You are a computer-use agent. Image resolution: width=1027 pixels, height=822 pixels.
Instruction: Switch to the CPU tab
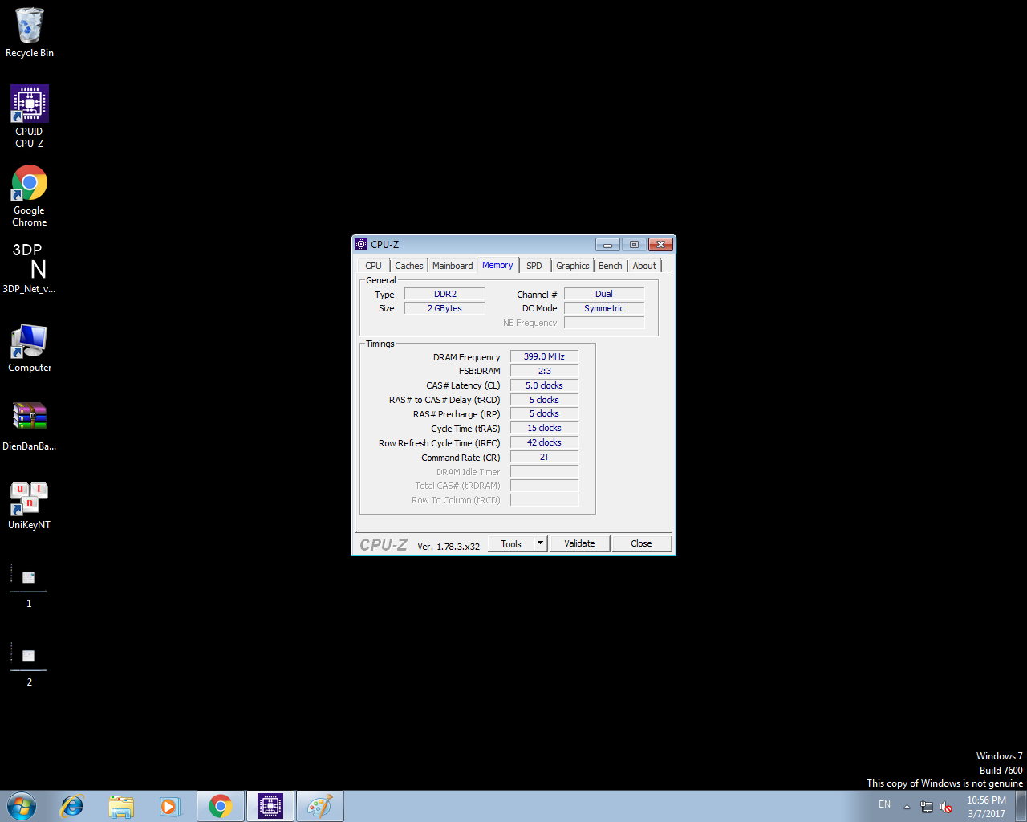click(x=374, y=266)
